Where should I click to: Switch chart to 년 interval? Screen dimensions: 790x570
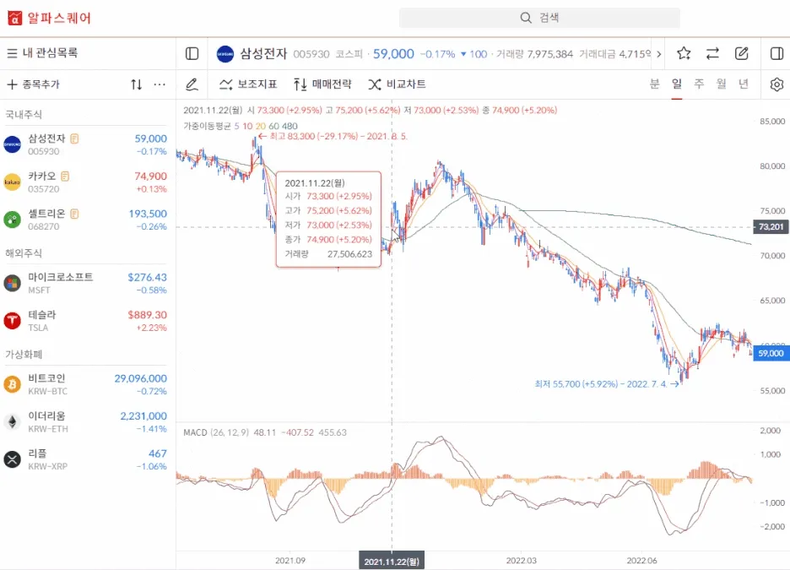(743, 84)
